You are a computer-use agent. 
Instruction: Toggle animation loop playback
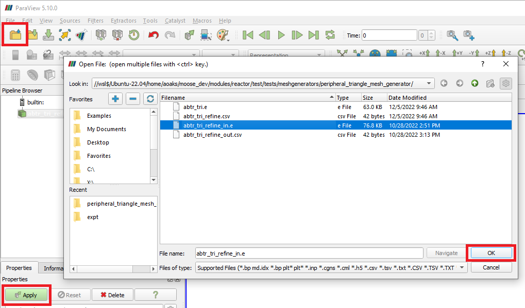click(330, 35)
